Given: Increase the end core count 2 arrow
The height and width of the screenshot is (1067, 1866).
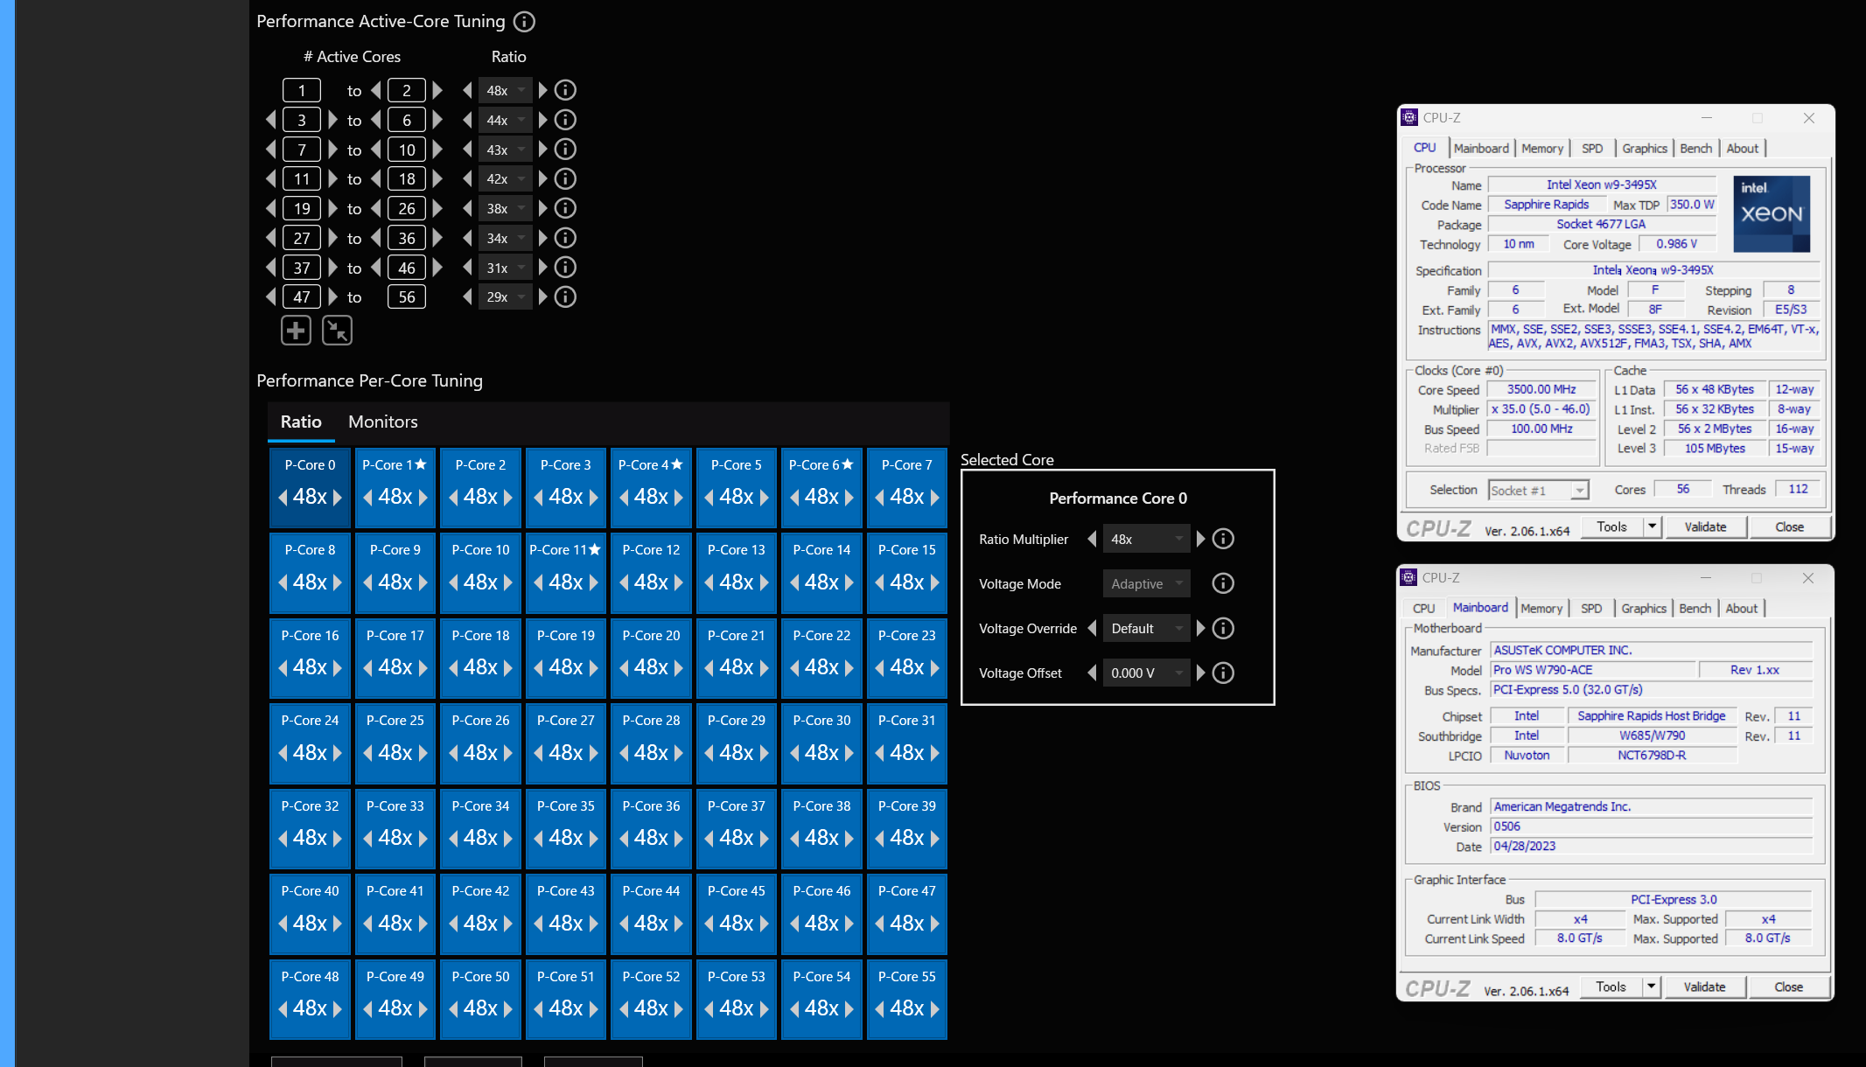Looking at the screenshot, I should point(437,90).
